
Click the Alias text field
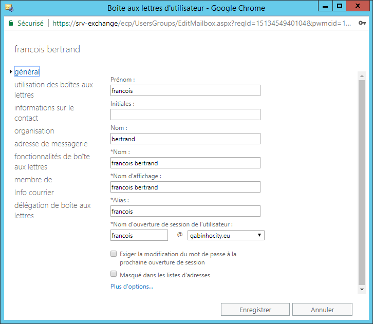[x=185, y=211]
